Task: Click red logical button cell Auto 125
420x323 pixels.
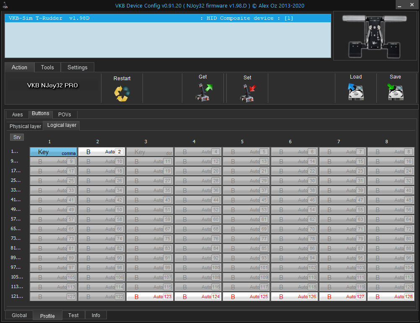Action: (x=246, y=297)
